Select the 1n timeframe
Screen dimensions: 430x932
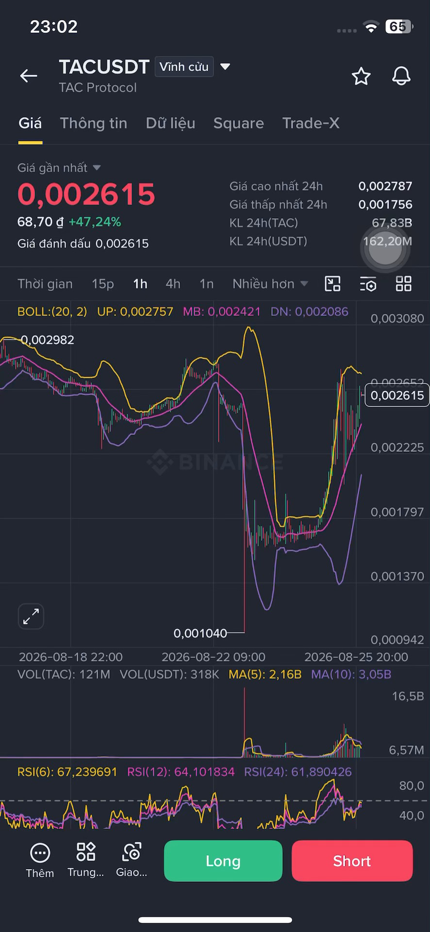(207, 284)
